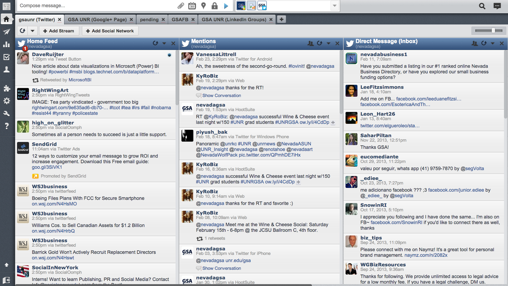Switch to the gsaunr (Twitter) tab
This screenshot has height=286, width=508.
pyautogui.click(x=37, y=19)
